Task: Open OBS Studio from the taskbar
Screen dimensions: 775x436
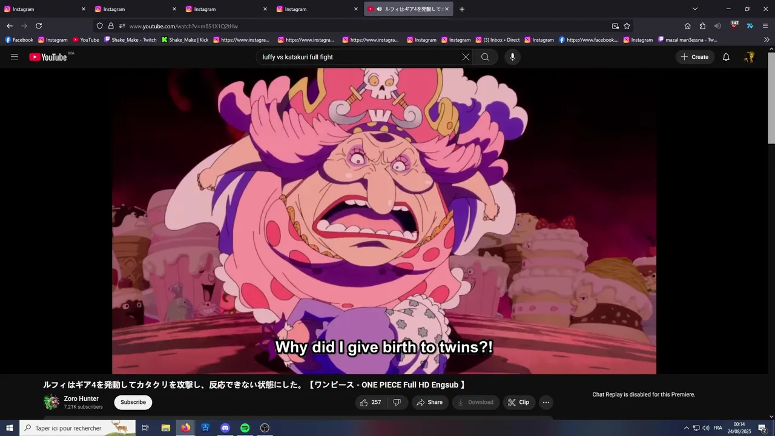Action: [x=265, y=428]
